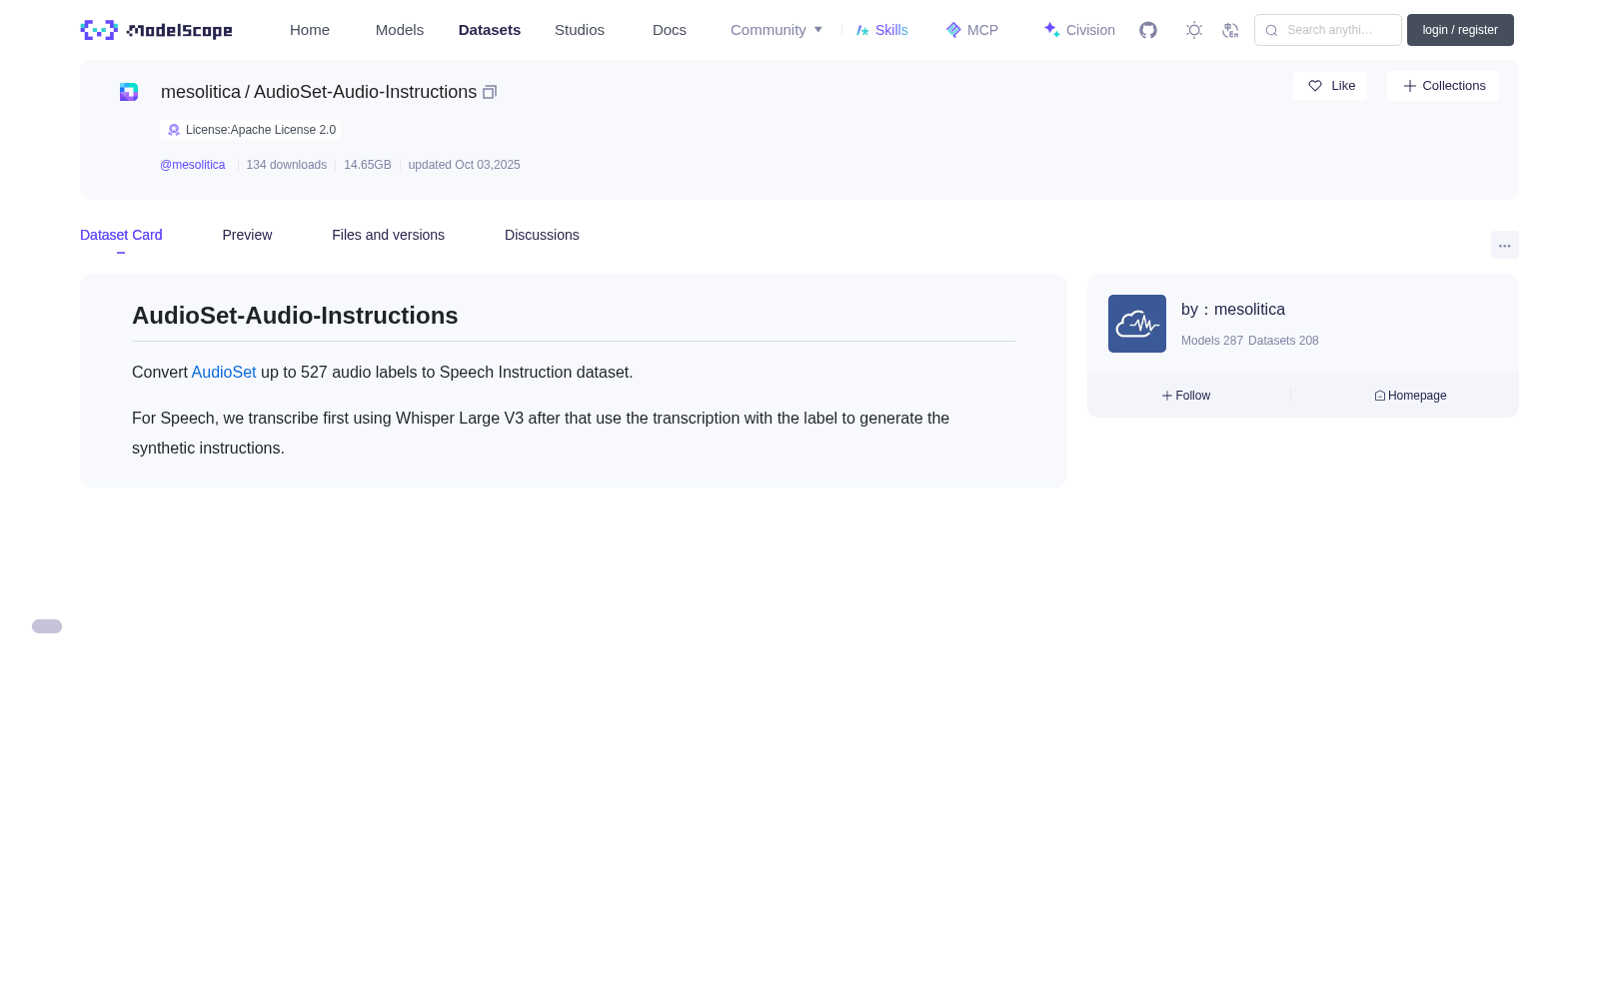Click the AudioSet-Audio-Instructions title name
This screenshot has height=999, width=1599.
pyautogui.click(x=365, y=92)
